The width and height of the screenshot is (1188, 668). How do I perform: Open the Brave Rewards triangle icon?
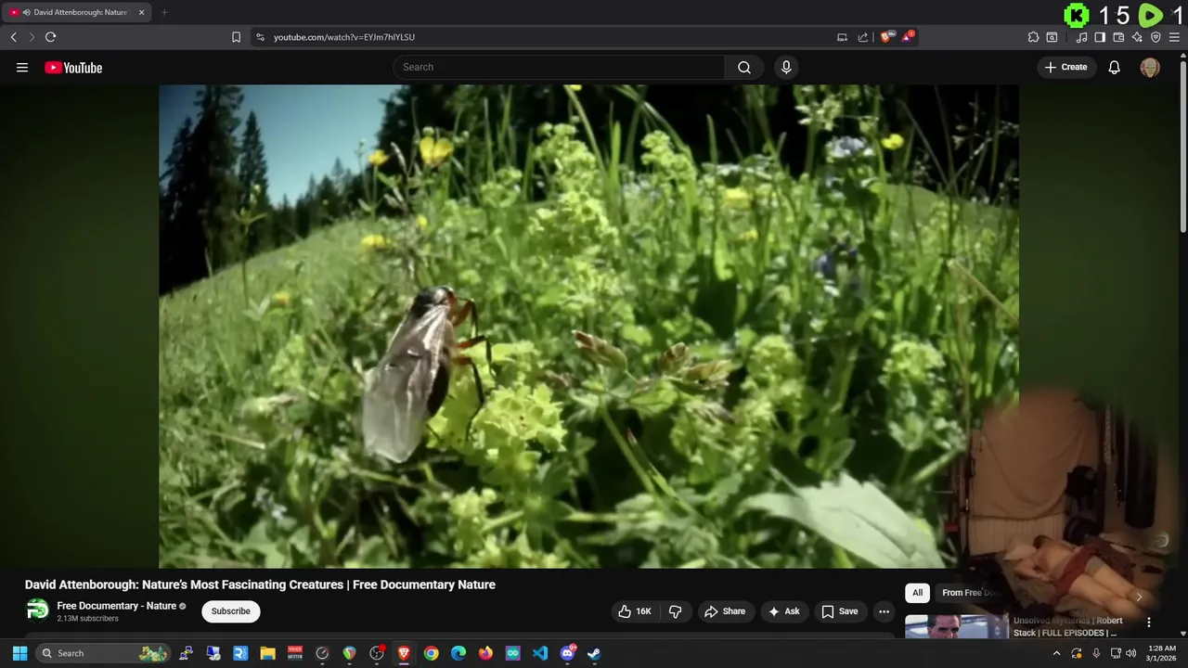click(908, 36)
